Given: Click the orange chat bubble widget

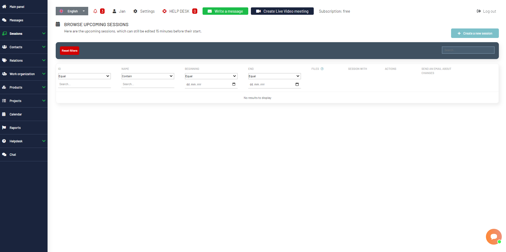Looking at the screenshot, I should (x=493, y=236).
